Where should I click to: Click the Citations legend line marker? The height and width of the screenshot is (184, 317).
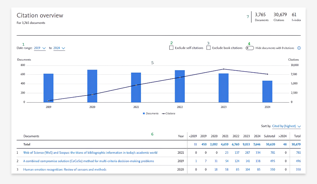(163, 114)
